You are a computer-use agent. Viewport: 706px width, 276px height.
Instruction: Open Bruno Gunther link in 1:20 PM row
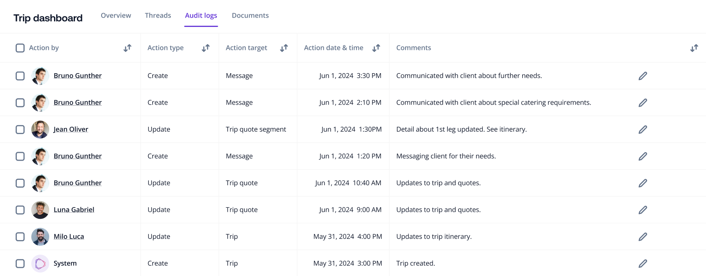pos(78,156)
